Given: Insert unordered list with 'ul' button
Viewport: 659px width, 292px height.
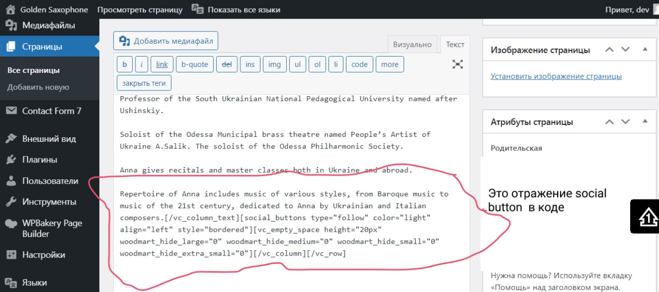Looking at the screenshot, I should pos(298,64).
